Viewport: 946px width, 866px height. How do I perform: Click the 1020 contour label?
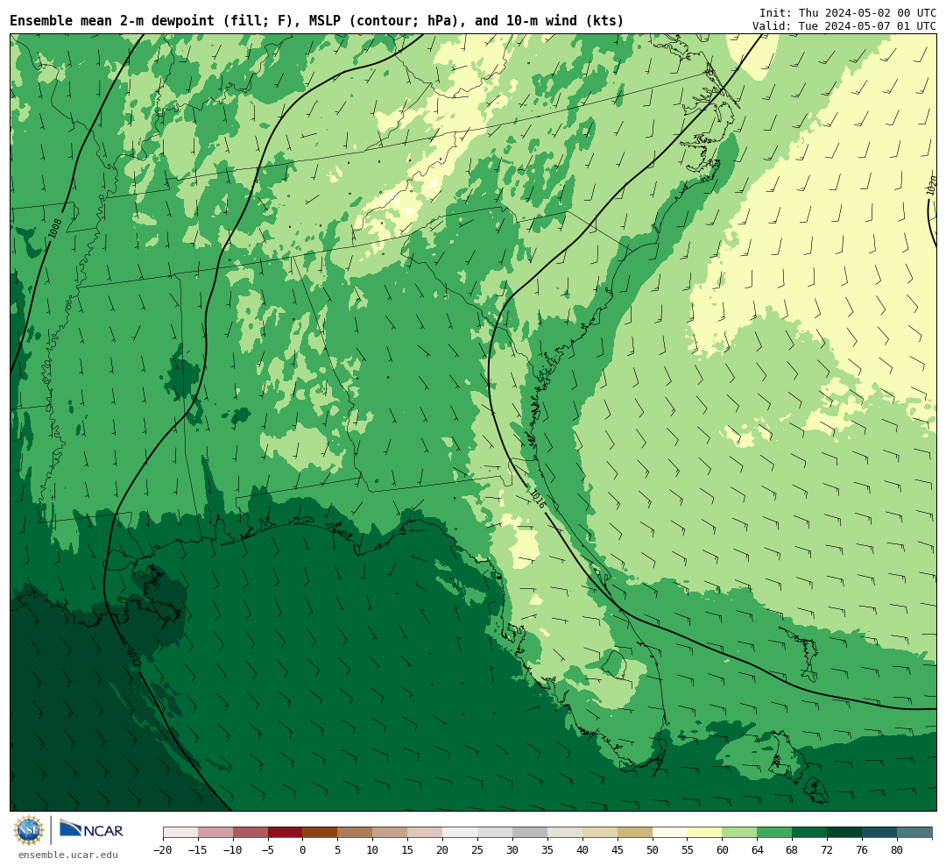coord(931,184)
